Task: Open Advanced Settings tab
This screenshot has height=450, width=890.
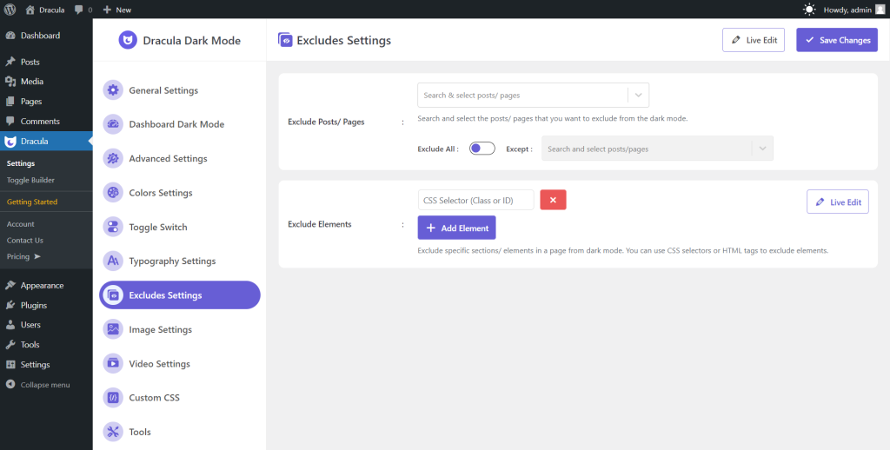Action: 179,158
